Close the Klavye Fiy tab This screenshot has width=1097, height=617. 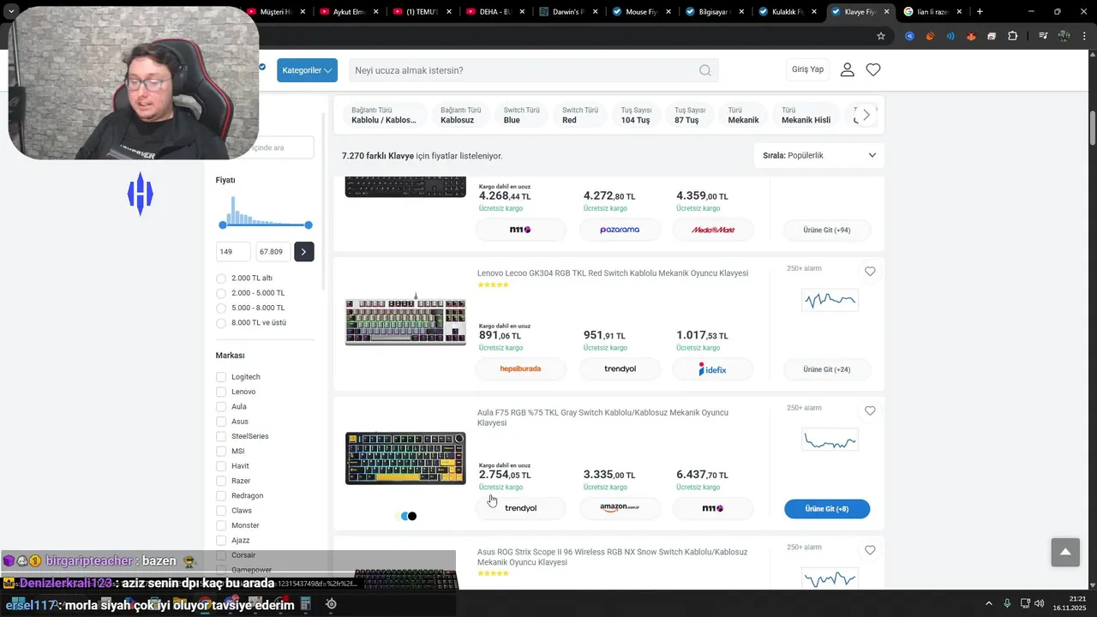click(x=885, y=12)
